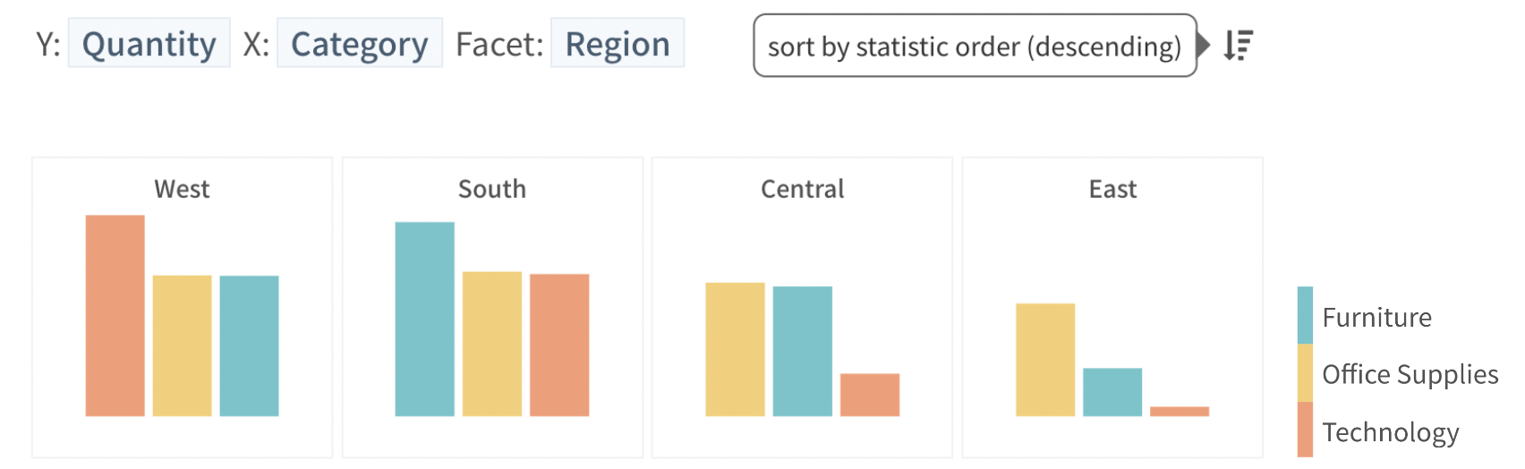
Task: Click the descending sort icon
Action: (x=1239, y=45)
